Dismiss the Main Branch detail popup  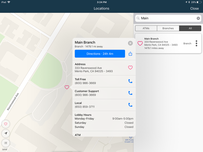click(x=130, y=43)
